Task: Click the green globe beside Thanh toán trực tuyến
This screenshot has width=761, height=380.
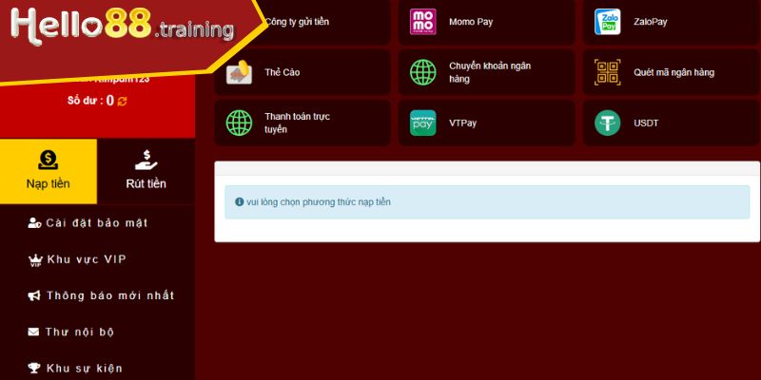Action: coord(240,123)
